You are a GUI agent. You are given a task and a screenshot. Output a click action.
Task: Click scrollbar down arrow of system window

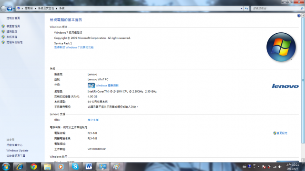point(303,160)
